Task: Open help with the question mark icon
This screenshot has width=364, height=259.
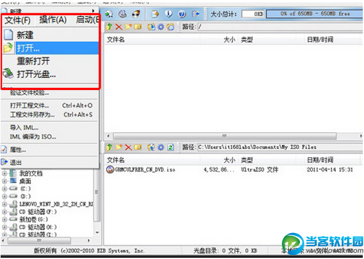Action: (x=182, y=14)
